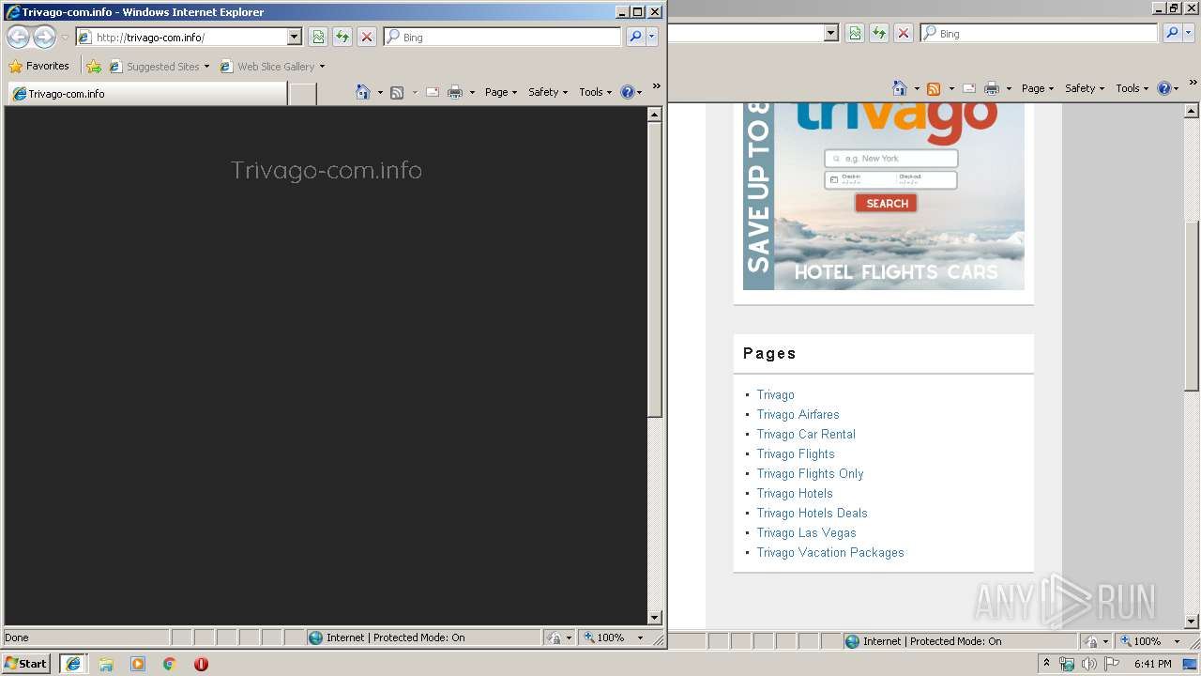This screenshot has width=1201, height=676.
Task: Click the volume icon in system tray
Action: (x=1088, y=664)
